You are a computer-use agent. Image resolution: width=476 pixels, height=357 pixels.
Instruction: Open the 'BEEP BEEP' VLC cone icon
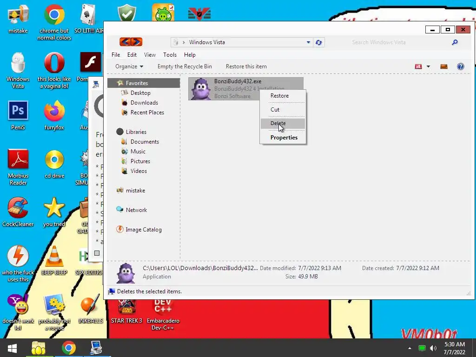click(54, 260)
